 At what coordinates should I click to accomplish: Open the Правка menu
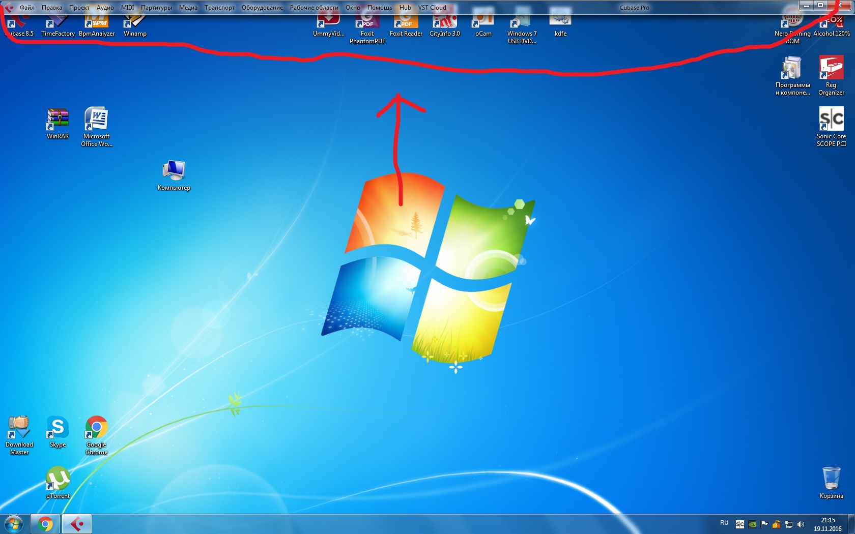[x=52, y=8]
